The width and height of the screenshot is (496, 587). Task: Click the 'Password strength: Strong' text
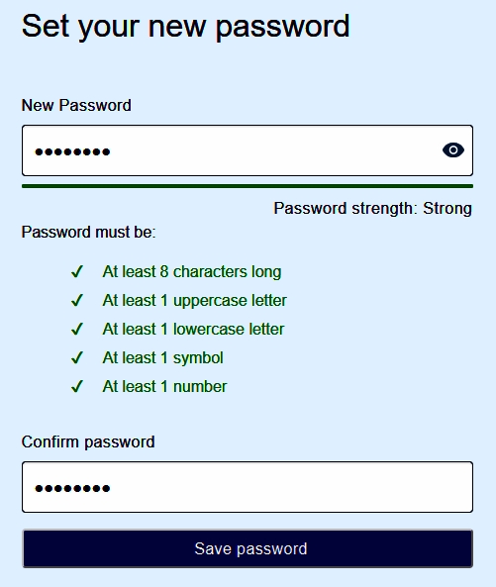[373, 208]
